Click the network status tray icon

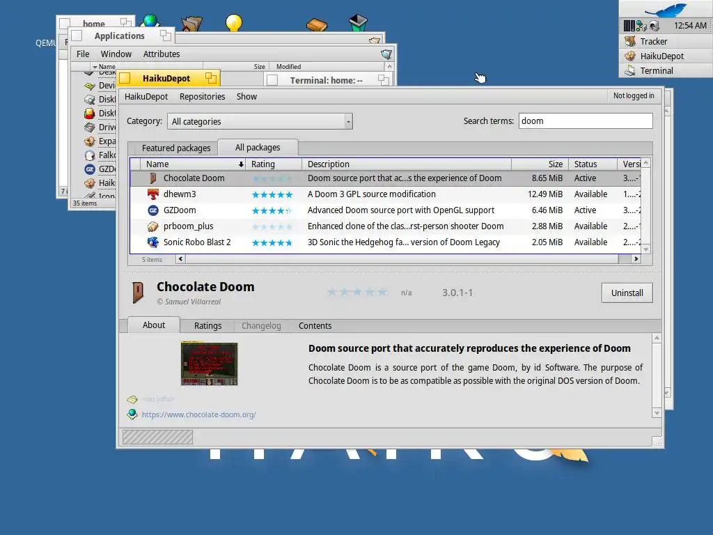[x=641, y=26]
